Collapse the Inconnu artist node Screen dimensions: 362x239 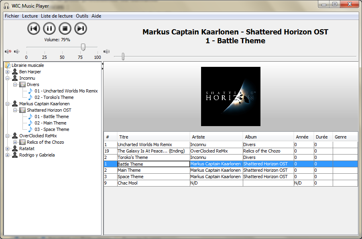point(8,78)
